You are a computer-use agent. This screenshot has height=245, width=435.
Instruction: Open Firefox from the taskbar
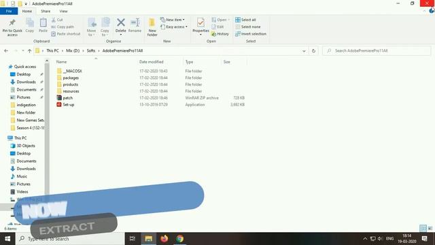[x=164, y=239]
